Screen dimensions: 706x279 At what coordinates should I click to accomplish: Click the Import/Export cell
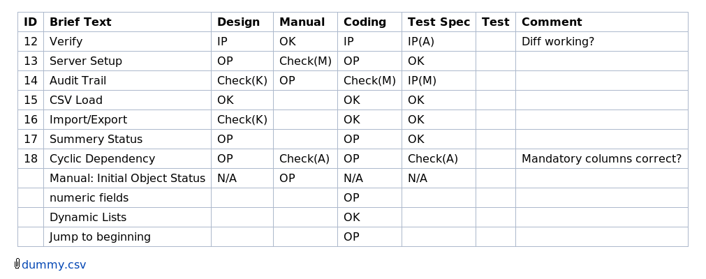click(x=127, y=119)
